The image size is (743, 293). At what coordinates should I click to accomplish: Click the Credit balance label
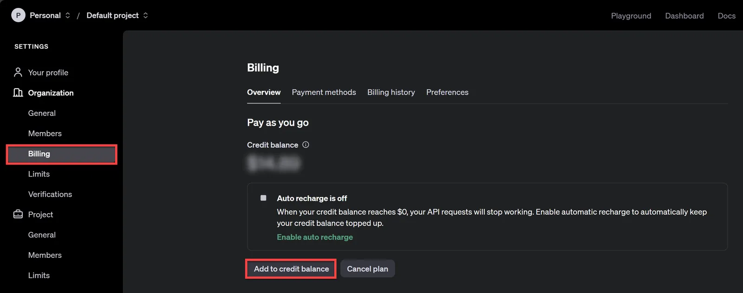(x=273, y=145)
